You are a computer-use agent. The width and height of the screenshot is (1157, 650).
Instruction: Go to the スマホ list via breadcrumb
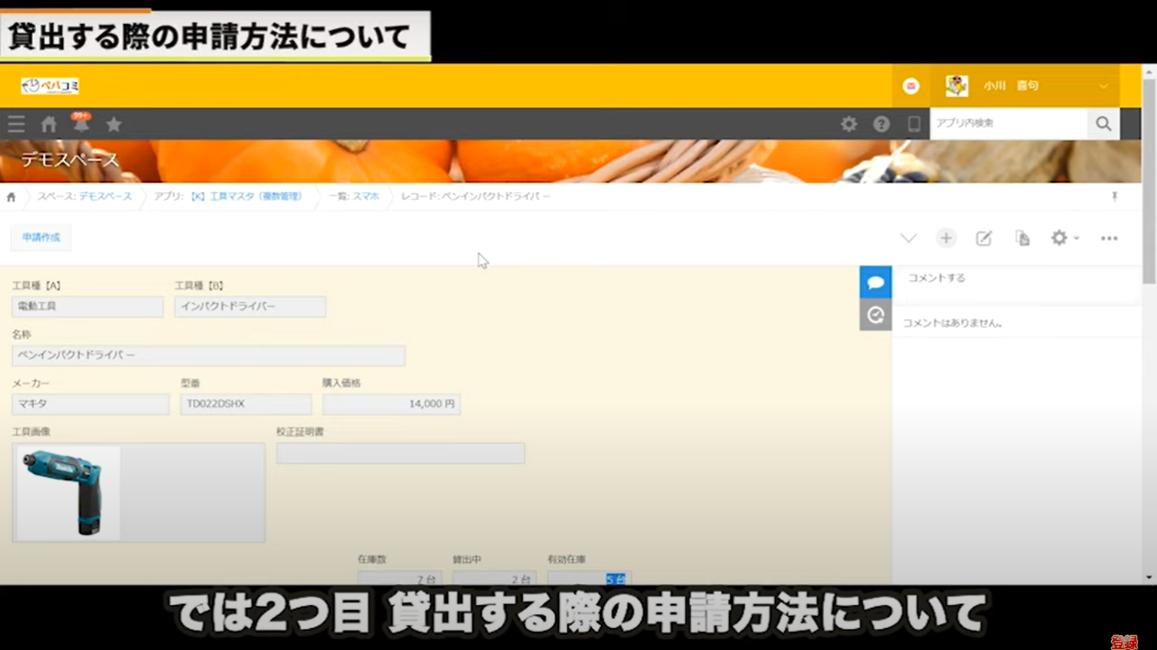365,196
